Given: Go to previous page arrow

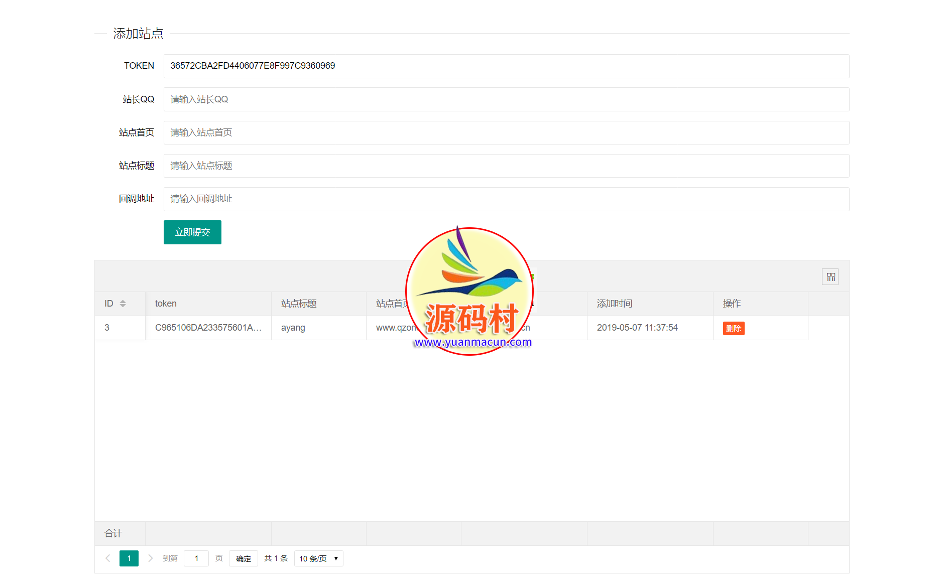Looking at the screenshot, I should coord(107,558).
